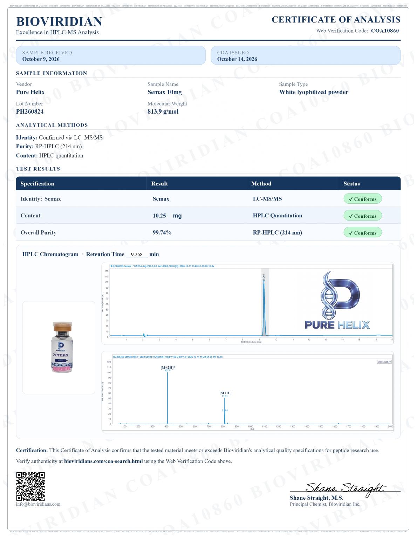
Task: Click the Excellence in HPLC-MS Analysis tagline
Action: (58, 33)
